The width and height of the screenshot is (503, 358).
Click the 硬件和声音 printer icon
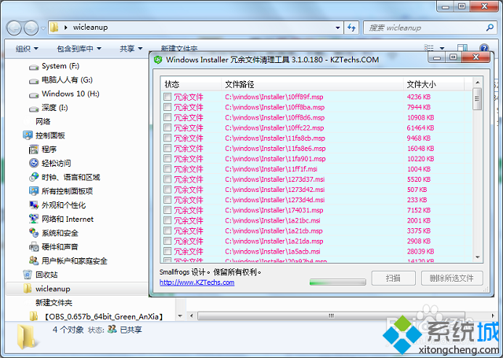click(34, 247)
